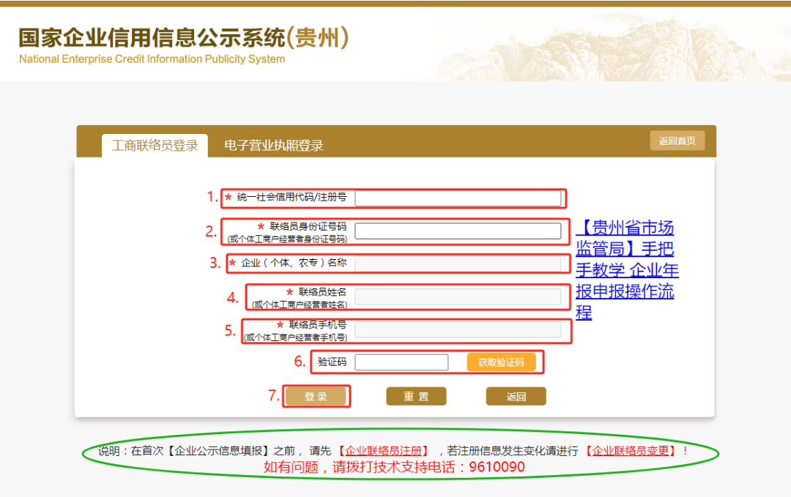Click the 返回 back button
This screenshot has height=497, width=791.
pos(516,396)
